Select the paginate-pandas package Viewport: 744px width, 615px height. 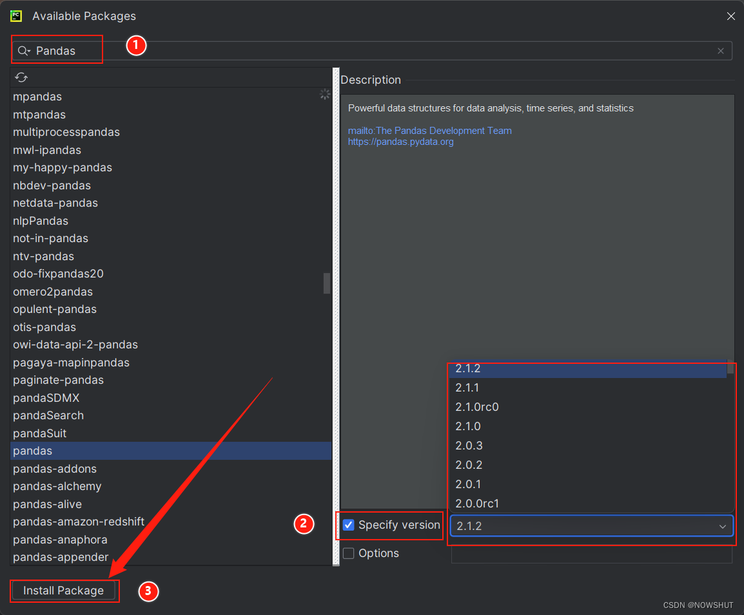[171, 380]
